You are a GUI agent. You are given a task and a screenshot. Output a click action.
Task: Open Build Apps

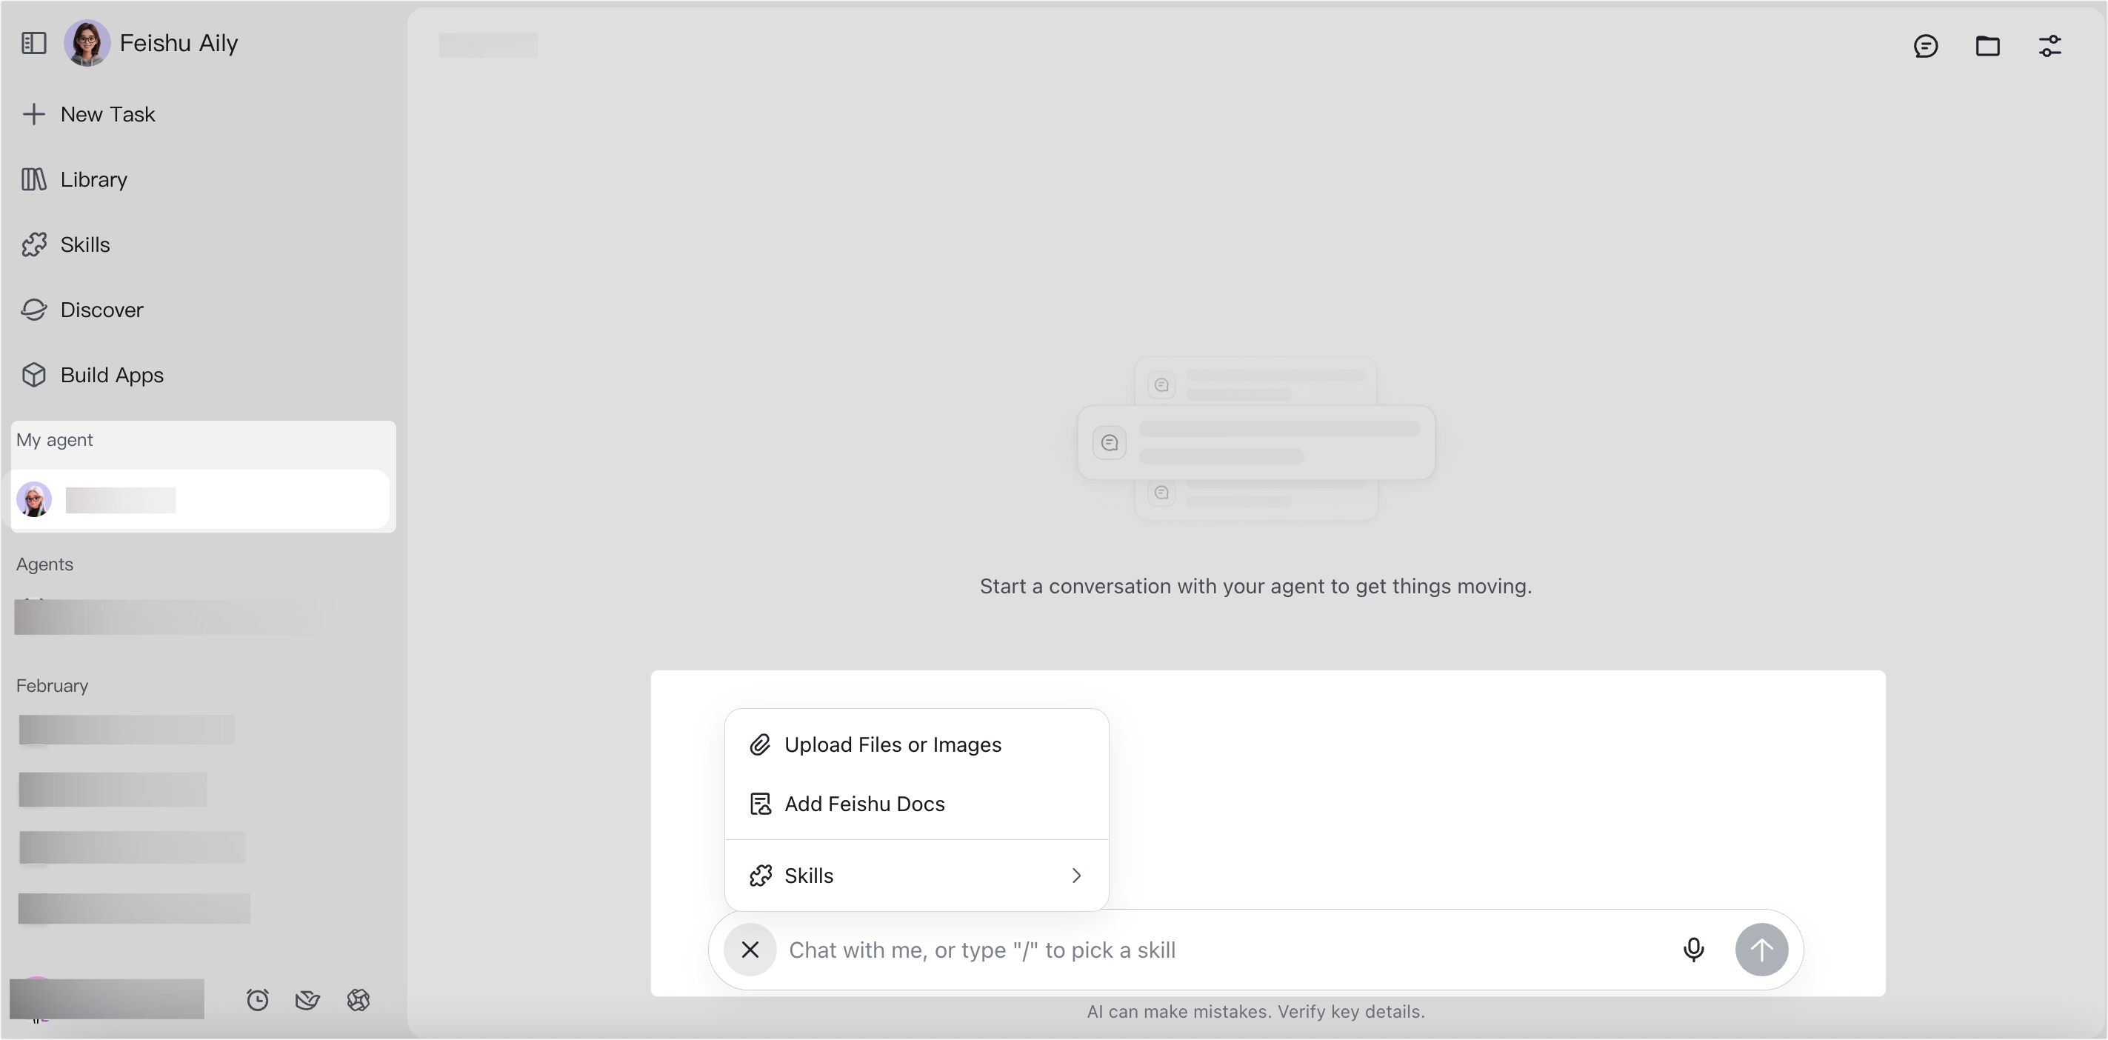(x=93, y=375)
